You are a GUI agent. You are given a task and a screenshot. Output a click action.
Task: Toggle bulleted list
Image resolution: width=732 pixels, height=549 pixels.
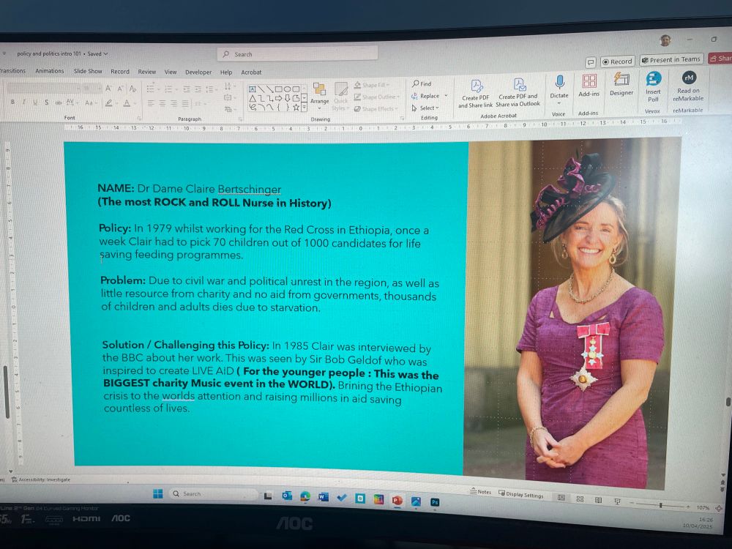(152, 89)
